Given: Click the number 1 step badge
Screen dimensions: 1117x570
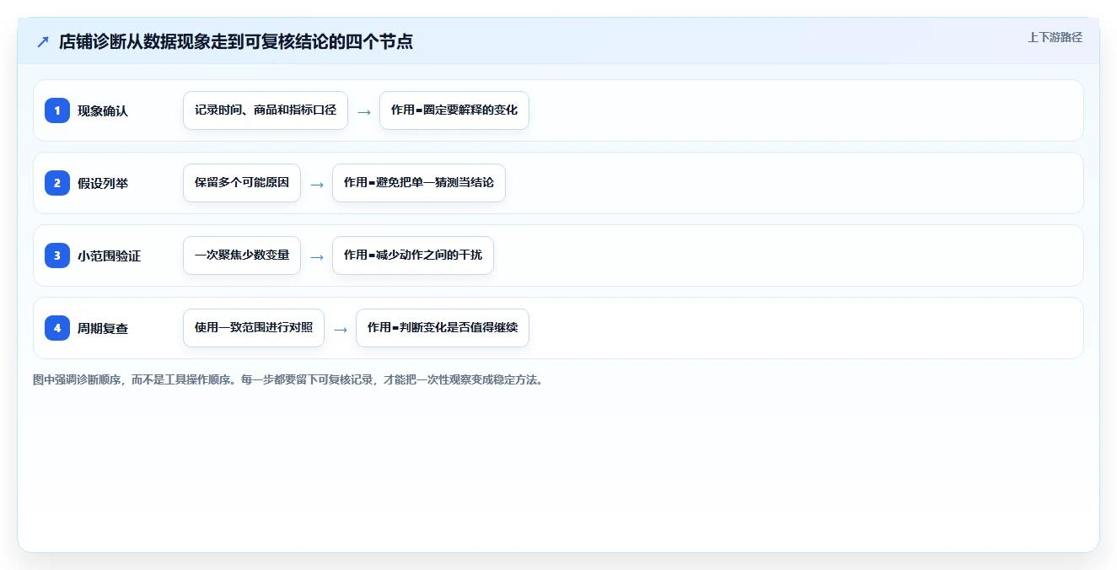Looking at the screenshot, I should 57,110.
